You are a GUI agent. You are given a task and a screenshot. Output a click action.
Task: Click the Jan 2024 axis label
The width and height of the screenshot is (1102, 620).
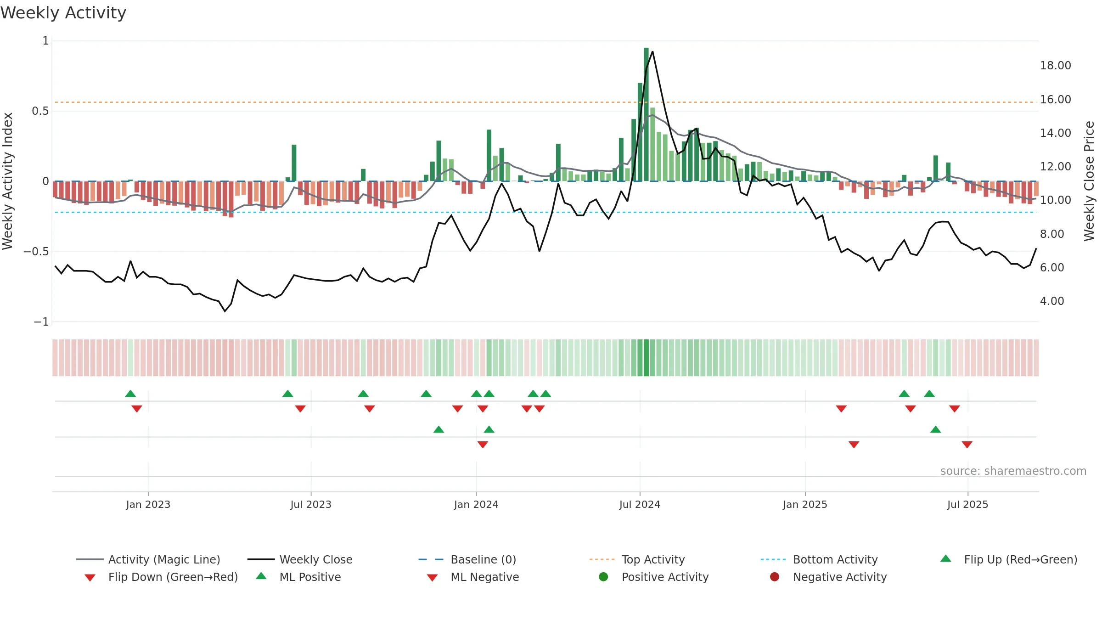[x=476, y=504]
